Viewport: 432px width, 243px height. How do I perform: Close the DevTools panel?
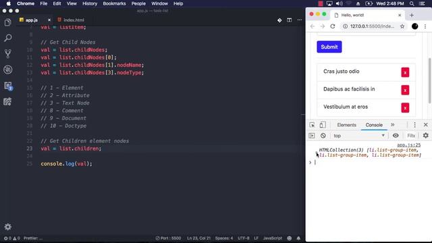tap(426, 125)
